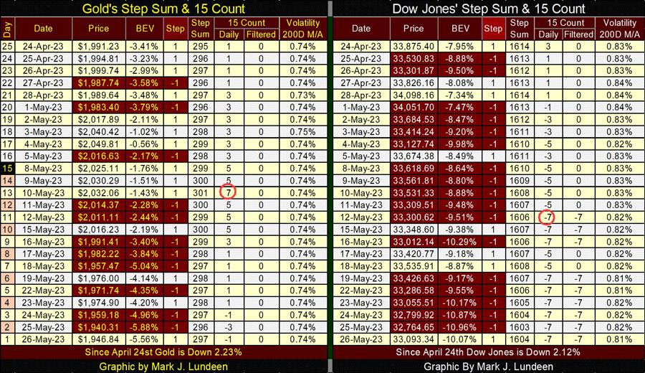Click Gold Step Sum value 301
The image size is (645, 373).
pyautogui.click(x=201, y=193)
